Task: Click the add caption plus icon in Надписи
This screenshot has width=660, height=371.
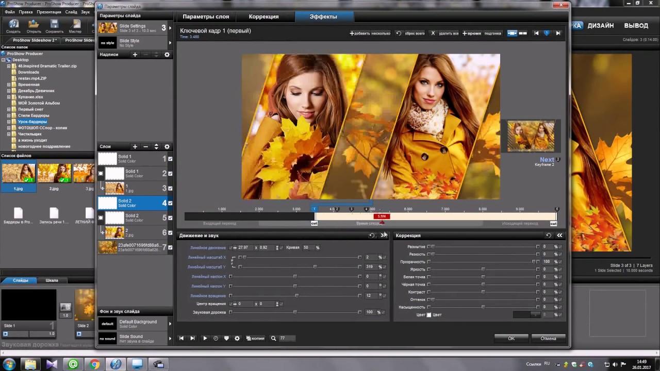Action: click(x=135, y=55)
